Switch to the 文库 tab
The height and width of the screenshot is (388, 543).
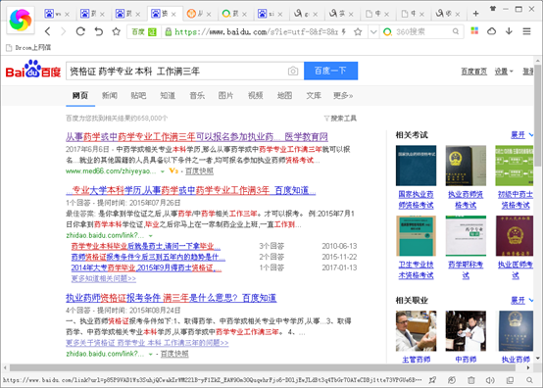pos(314,95)
